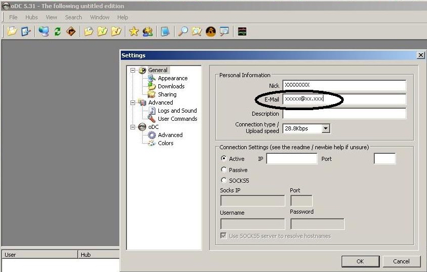Image resolution: width=427 pixels, height=272 pixels.
Task: Click the network statistics graph icon
Action: 242,31
